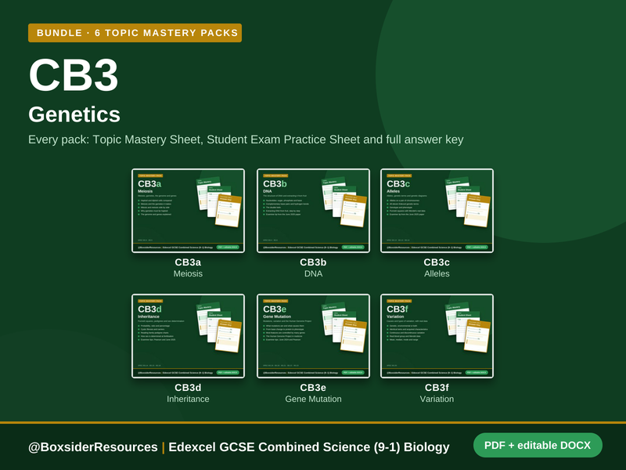Click the 'CB3a' caption under first thumbnail
Viewport: 626px width, 470px height.
tap(188, 262)
